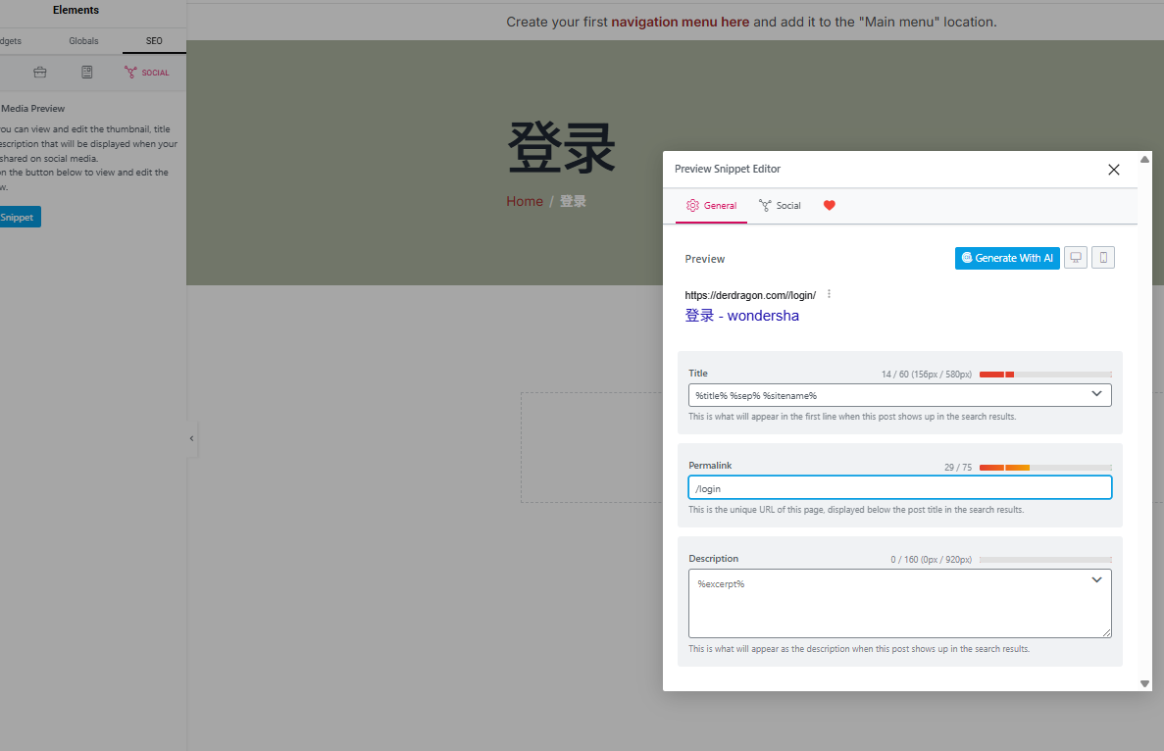Click into the Permalink input field
The height and width of the screenshot is (751, 1164).
point(899,488)
